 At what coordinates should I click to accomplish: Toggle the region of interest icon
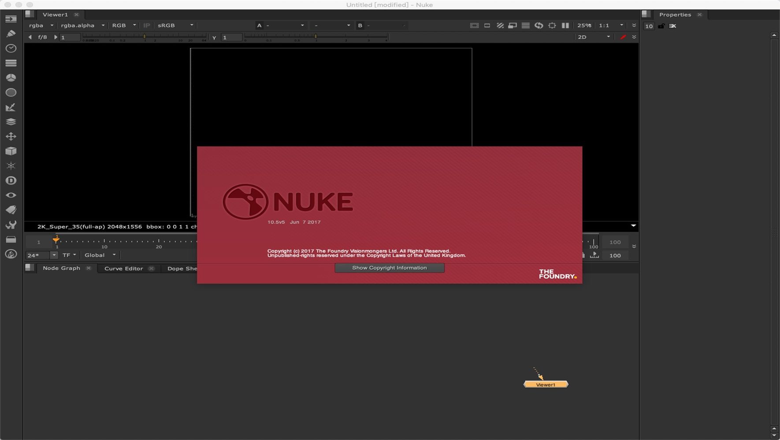(552, 26)
